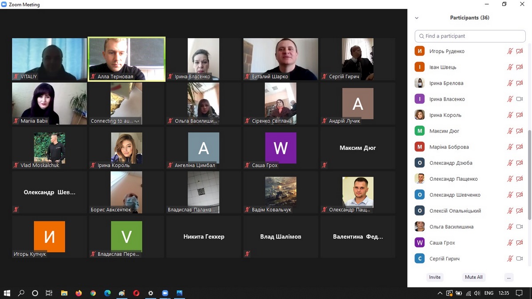Click camera icon next to Ірина Власенко
The width and height of the screenshot is (532, 299).
pos(520,99)
